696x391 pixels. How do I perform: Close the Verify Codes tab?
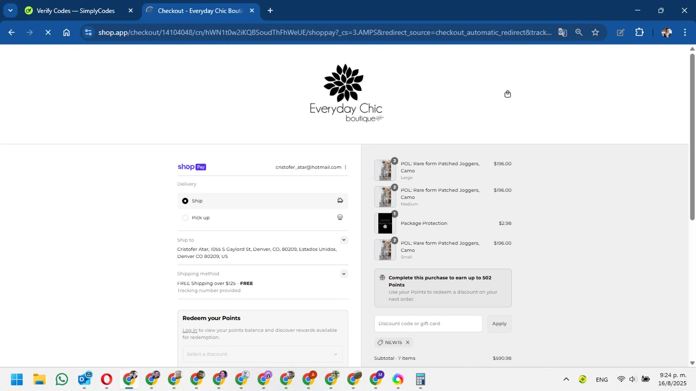[130, 11]
